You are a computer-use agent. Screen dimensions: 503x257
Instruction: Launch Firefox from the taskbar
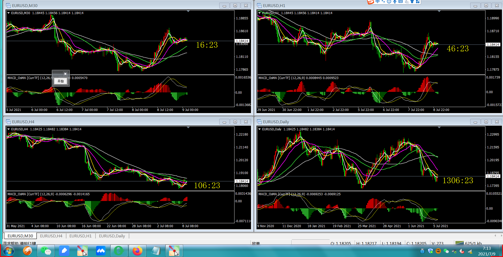point(138,251)
